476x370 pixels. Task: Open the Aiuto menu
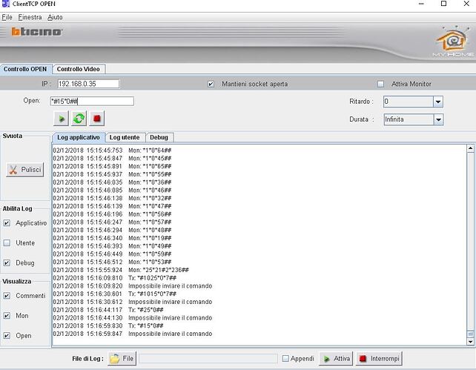coord(55,17)
